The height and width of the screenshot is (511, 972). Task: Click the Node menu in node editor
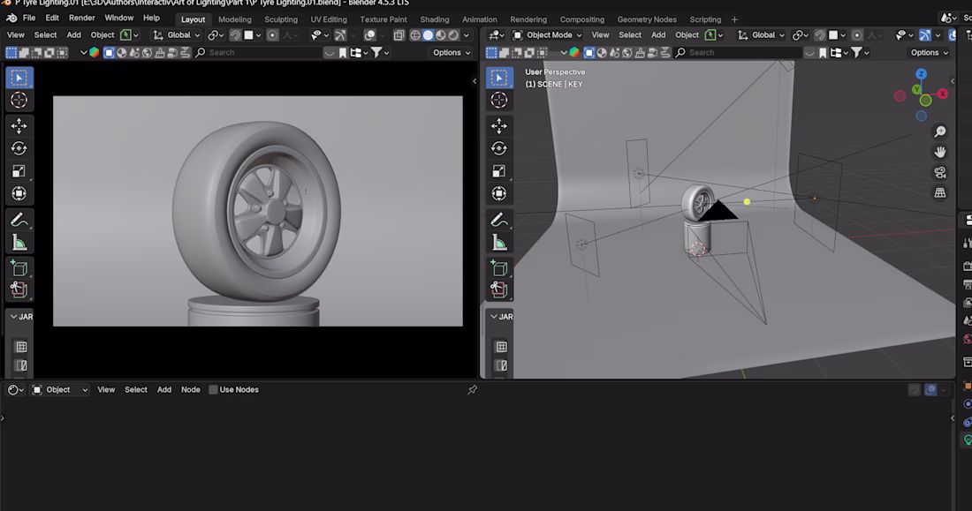point(190,389)
